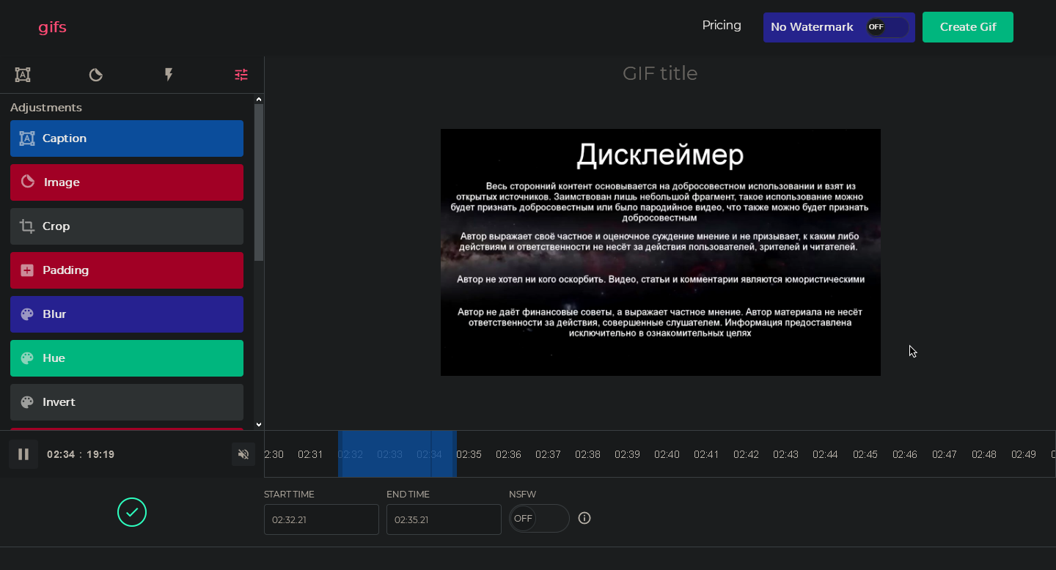Image resolution: width=1056 pixels, height=570 pixels.
Task: Confirm with the green checkmark icon
Action: pyautogui.click(x=132, y=512)
